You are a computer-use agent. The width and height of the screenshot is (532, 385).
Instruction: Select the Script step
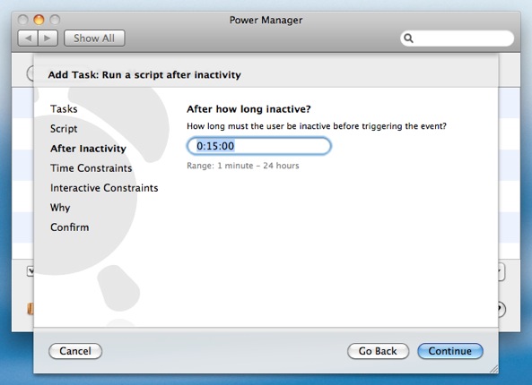[x=64, y=129]
